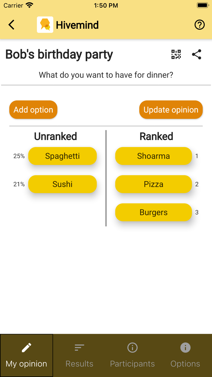Tap the Bob's birthday party title
The width and height of the screenshot is (212, 377).
59,55
